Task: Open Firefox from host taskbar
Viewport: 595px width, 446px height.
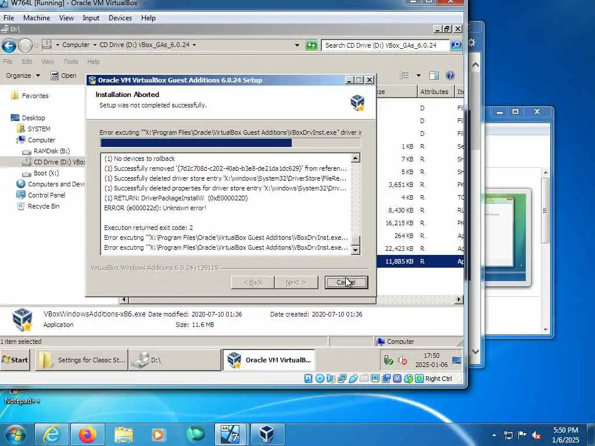Action: tap(87, 434)
